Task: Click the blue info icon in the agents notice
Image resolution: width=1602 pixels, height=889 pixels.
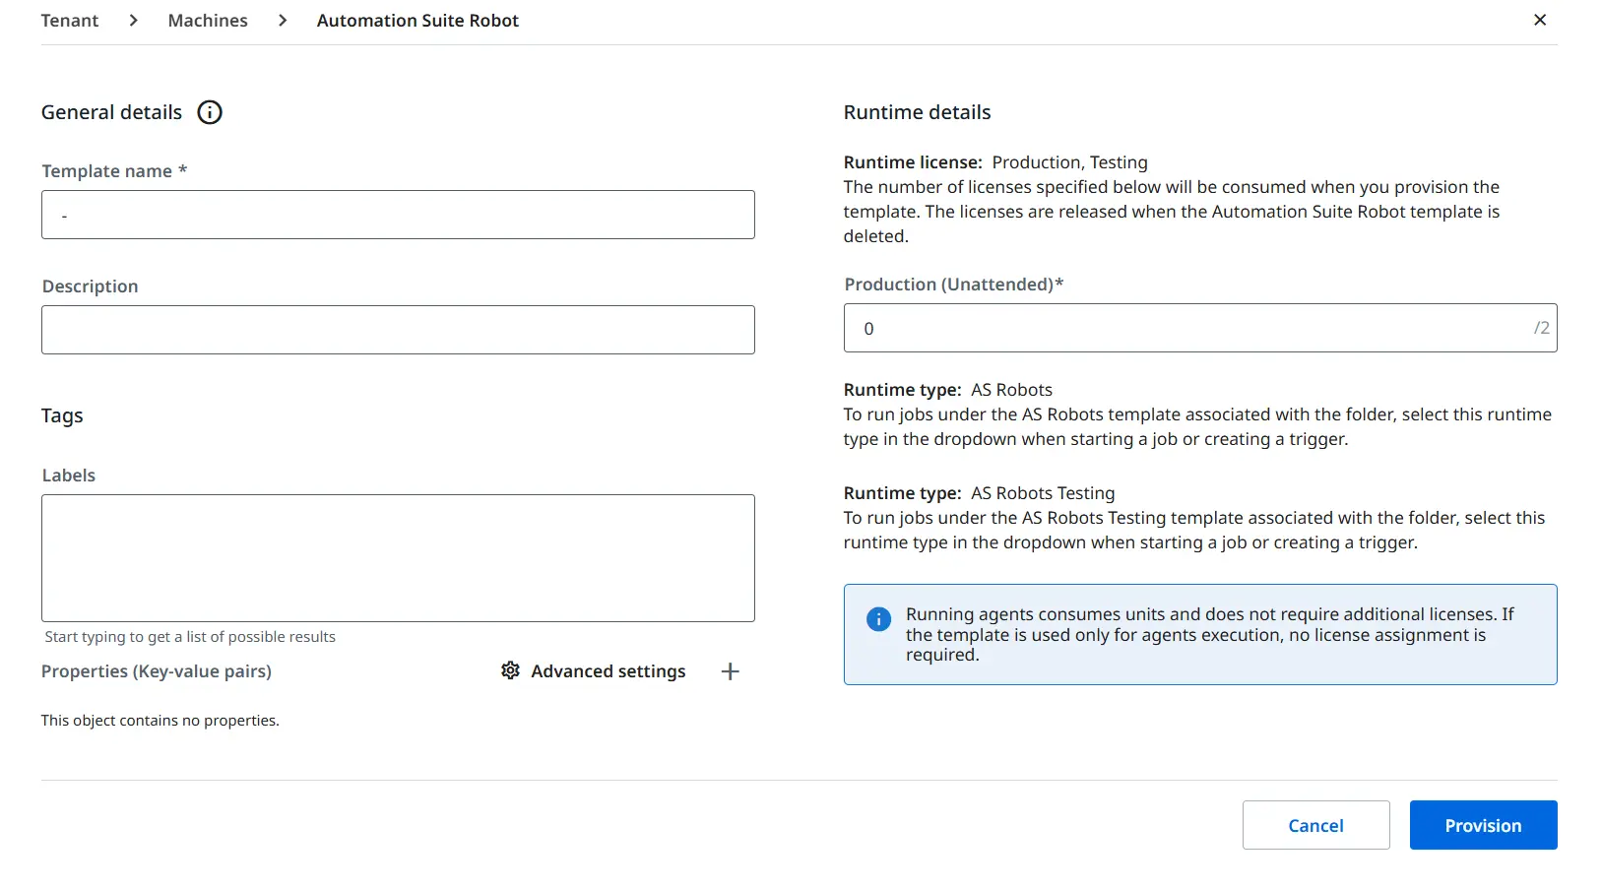Action: pos(878,619)
